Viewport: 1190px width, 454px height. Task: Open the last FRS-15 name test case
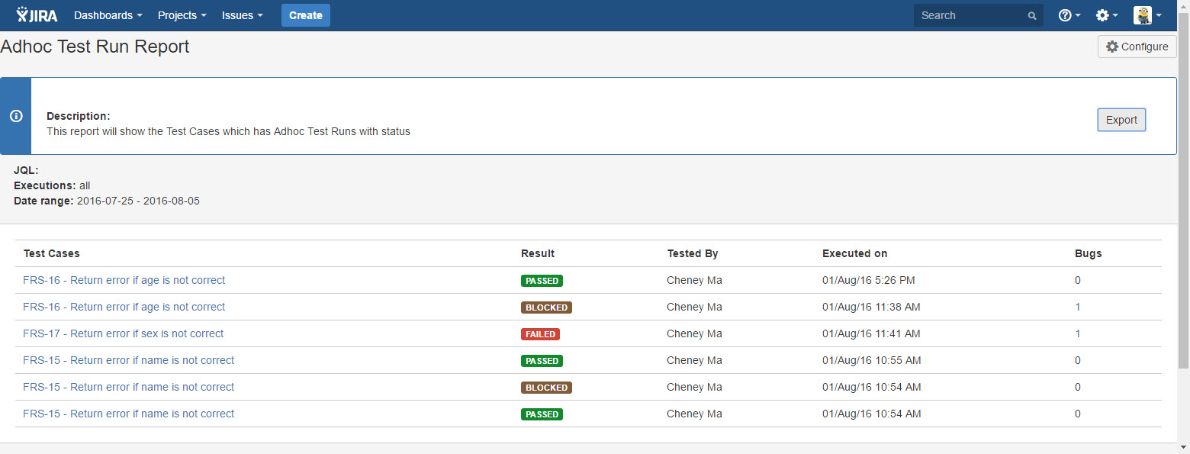click(129, 414)
